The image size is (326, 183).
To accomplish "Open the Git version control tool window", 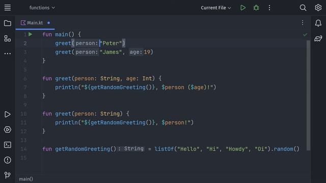I will [x=8, y=175].
